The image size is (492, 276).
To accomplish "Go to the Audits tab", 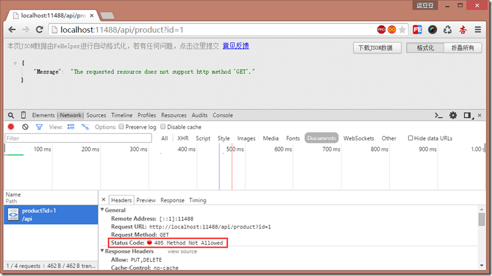I will (x=200, y=115).
